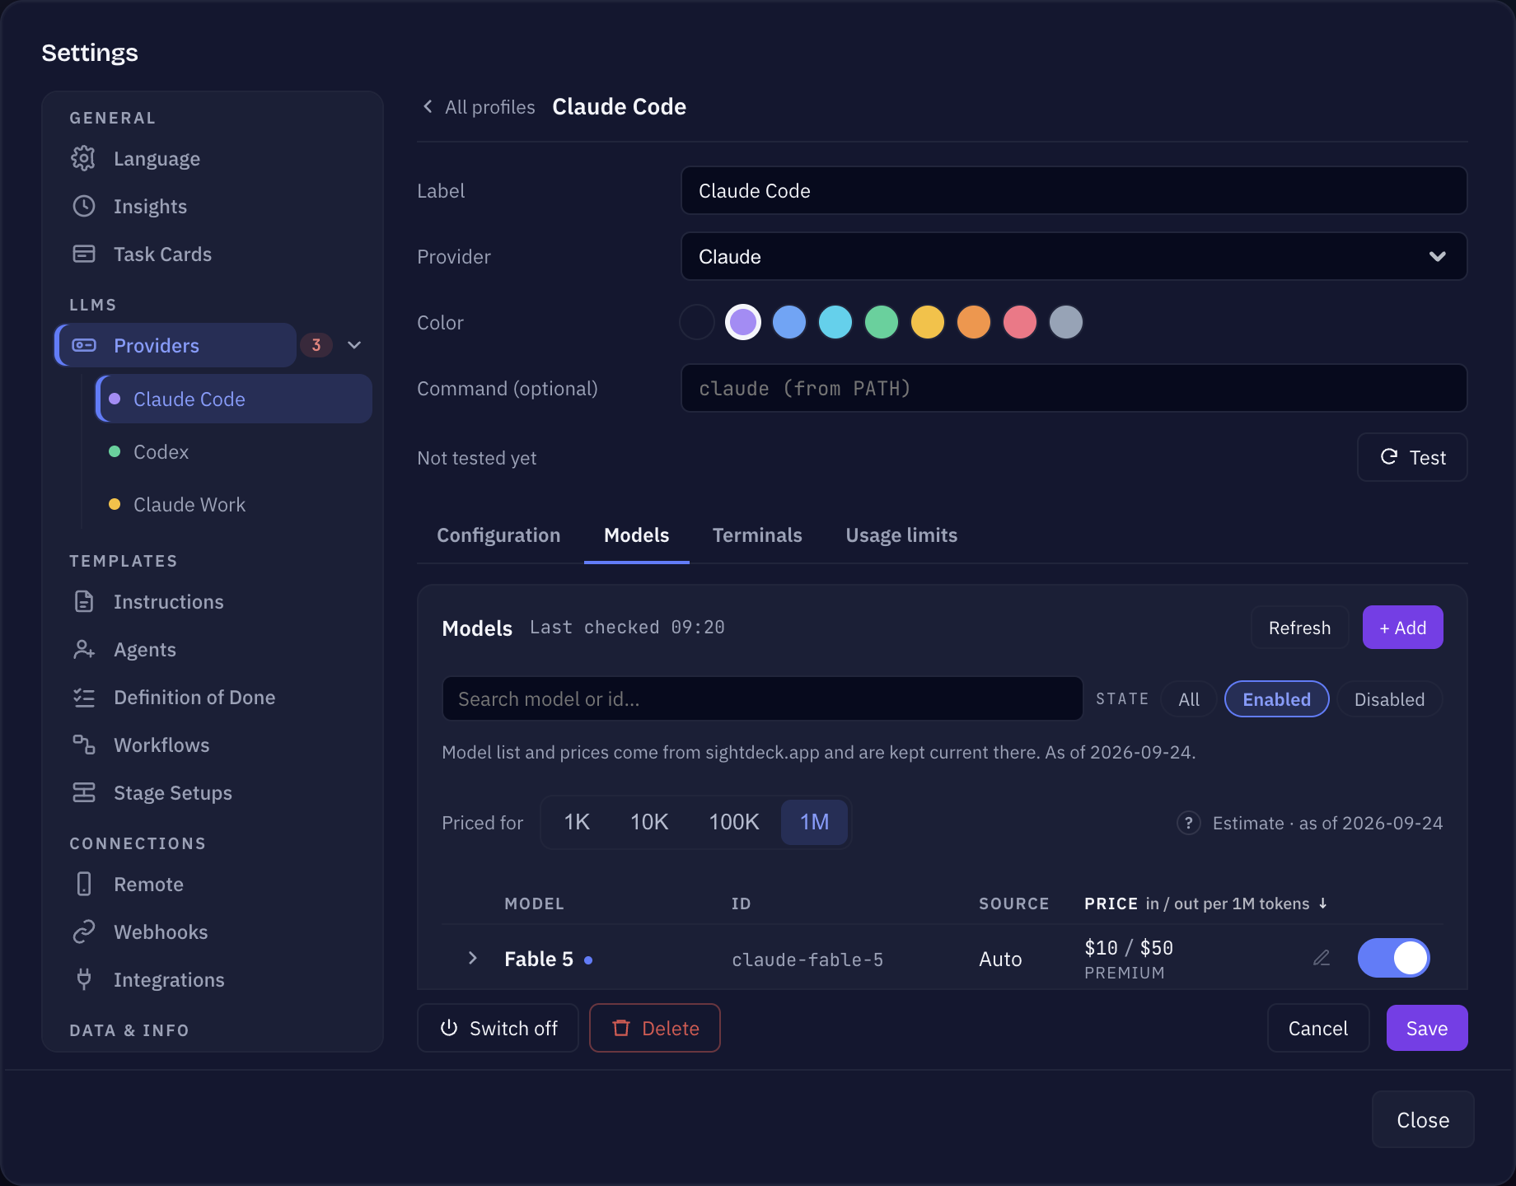Viewport: 1516px width, 1186px height.
Task: Filter models by Enabled state
Action: tap(1276, 699)
